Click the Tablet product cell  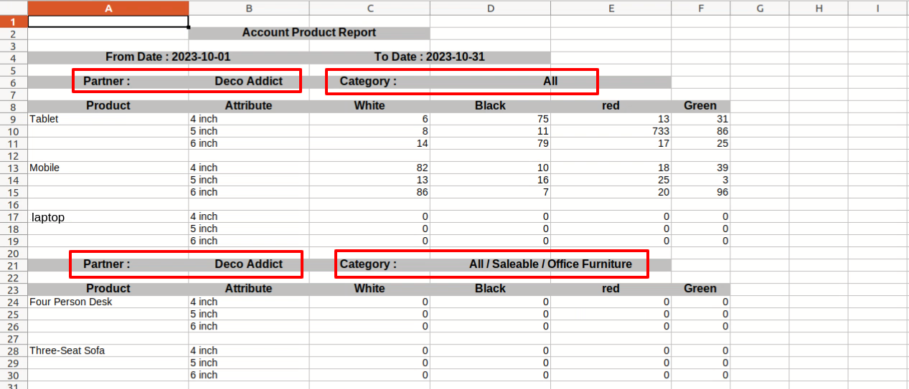click(108, 119)
